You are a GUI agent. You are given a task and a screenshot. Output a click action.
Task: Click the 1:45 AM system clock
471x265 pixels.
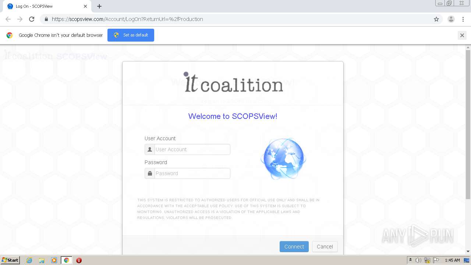pyautogui.click(x=452, y=260)
